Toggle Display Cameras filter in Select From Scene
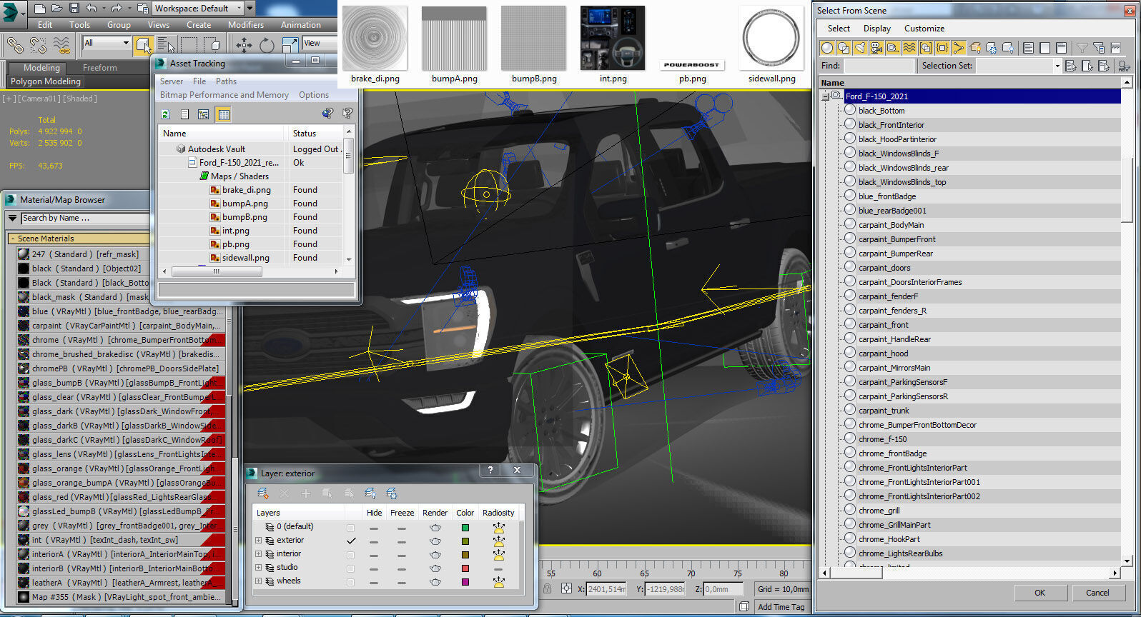 [x=876, y=48]
